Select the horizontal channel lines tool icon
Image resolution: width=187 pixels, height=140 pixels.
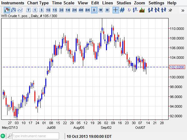(164, 10)
